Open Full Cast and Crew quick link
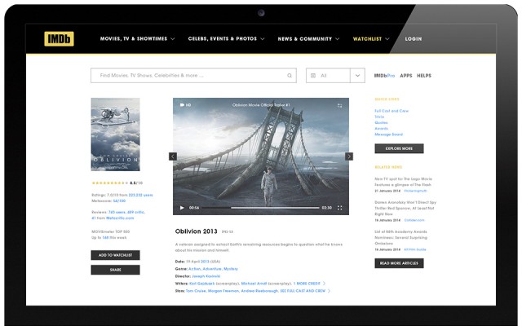The image size is (522, 326). pyautogui.click(x=391, y=111)
